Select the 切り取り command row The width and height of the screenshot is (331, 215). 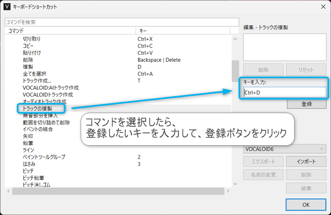pyautogui.click(x=118, y=39)
